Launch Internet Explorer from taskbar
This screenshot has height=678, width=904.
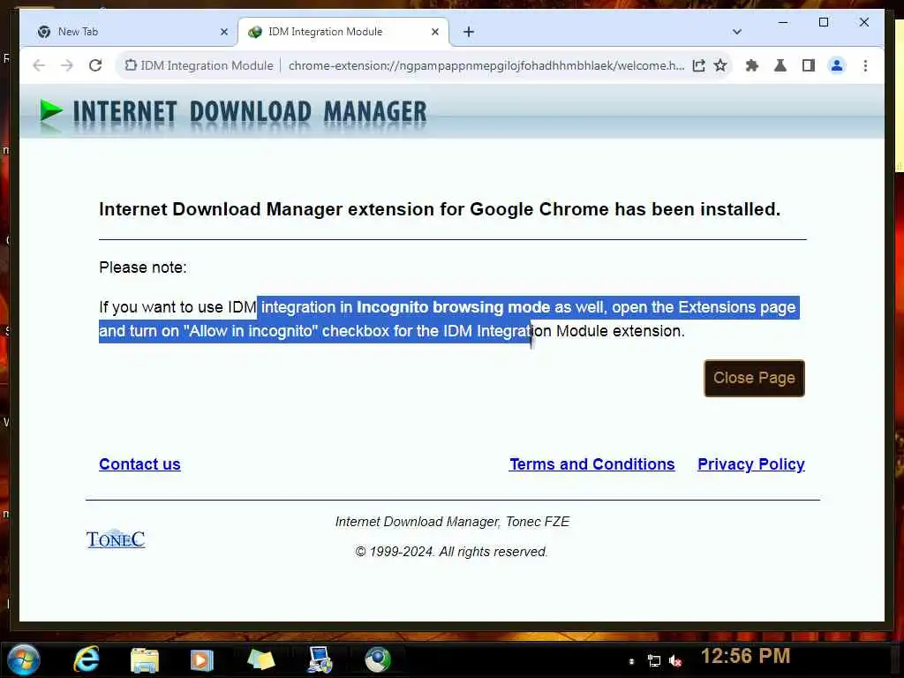87,659
